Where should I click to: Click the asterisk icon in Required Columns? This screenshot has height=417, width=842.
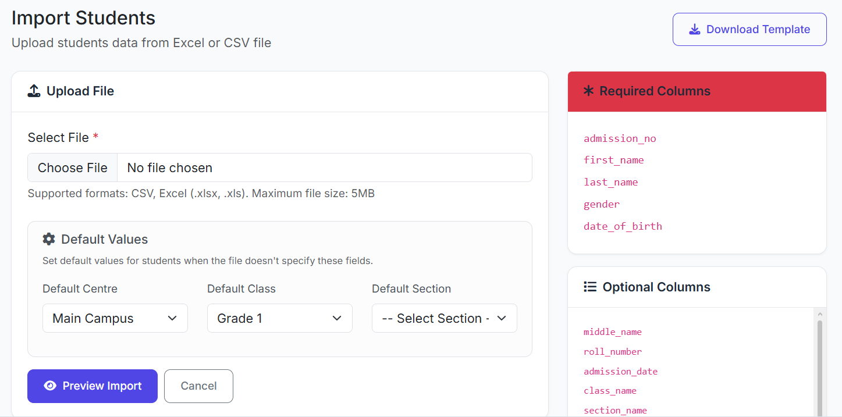[x=588, y=91]
